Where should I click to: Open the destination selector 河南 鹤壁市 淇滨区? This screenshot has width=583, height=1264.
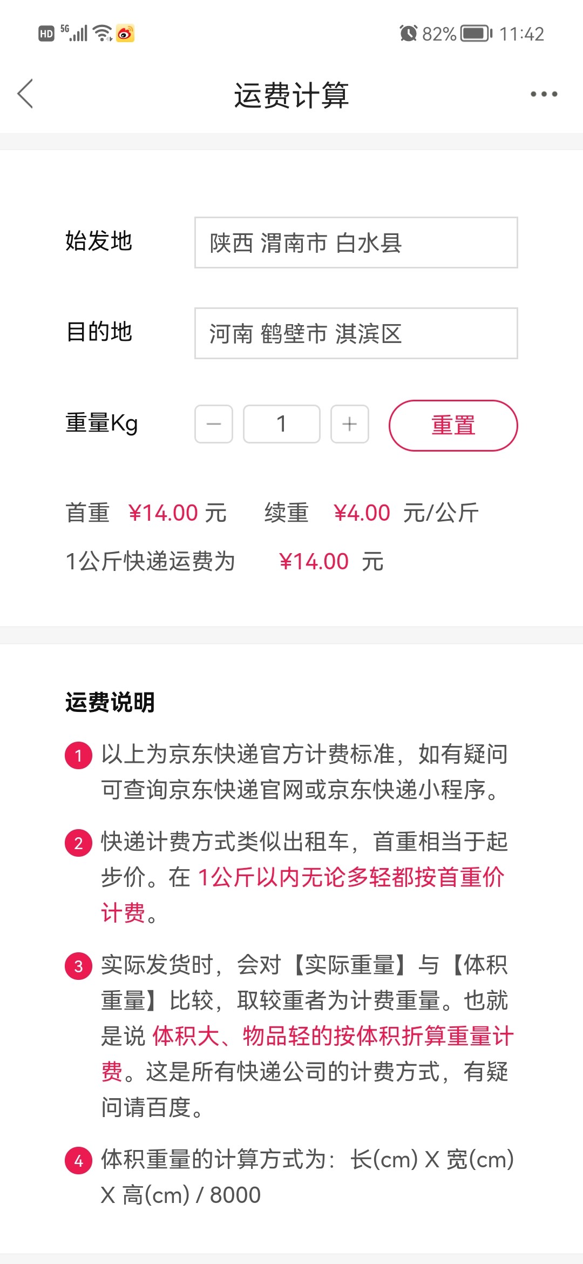(356, 333)
